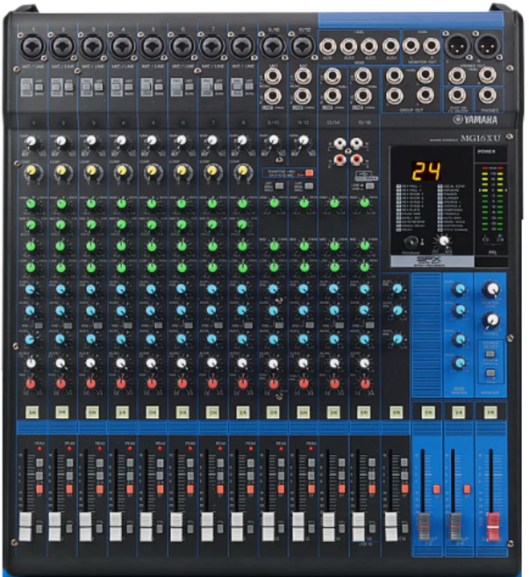
Task: Click the channel 4 green high EQ knob
Action: (122, 204)
